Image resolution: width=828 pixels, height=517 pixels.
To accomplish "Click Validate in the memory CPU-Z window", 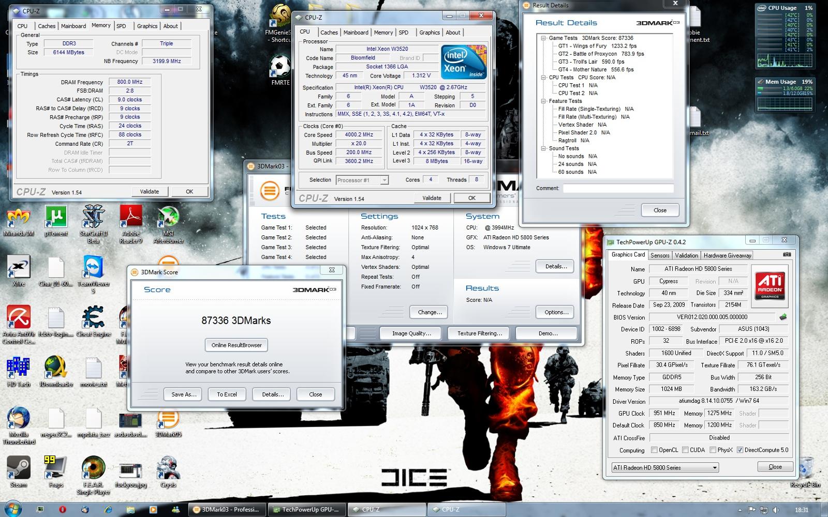I will point(149,191).
